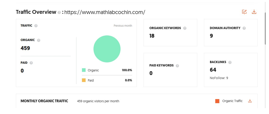Click the mathlabcochin.com URL in the heading
Viewport: 269px width, 114px height.
[x=105, y=12]
